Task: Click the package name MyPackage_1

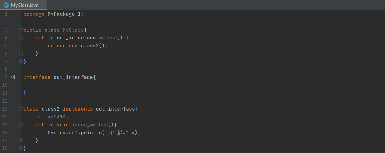Action: (64, 14)
